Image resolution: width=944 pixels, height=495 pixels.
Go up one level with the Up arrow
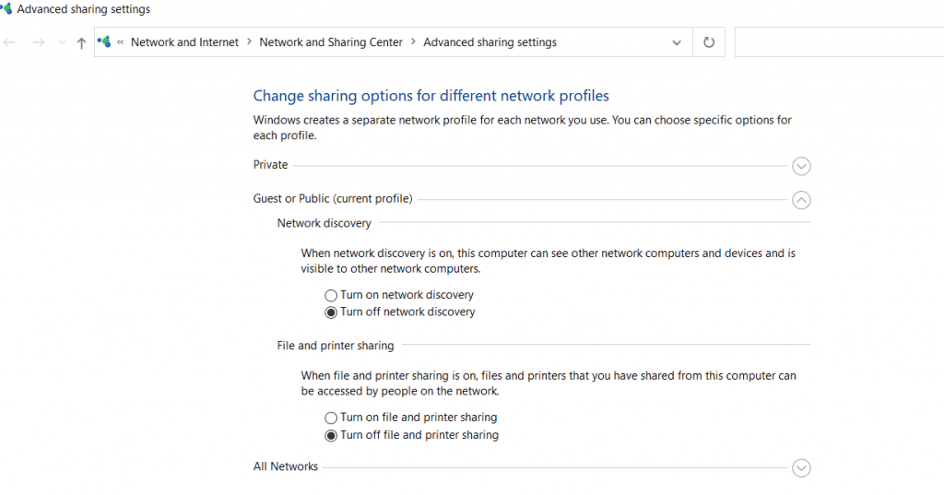[81, 42]
